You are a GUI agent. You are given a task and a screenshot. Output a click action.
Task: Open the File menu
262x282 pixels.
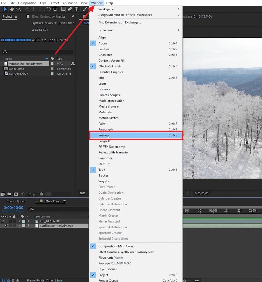[x=3, y=3]
